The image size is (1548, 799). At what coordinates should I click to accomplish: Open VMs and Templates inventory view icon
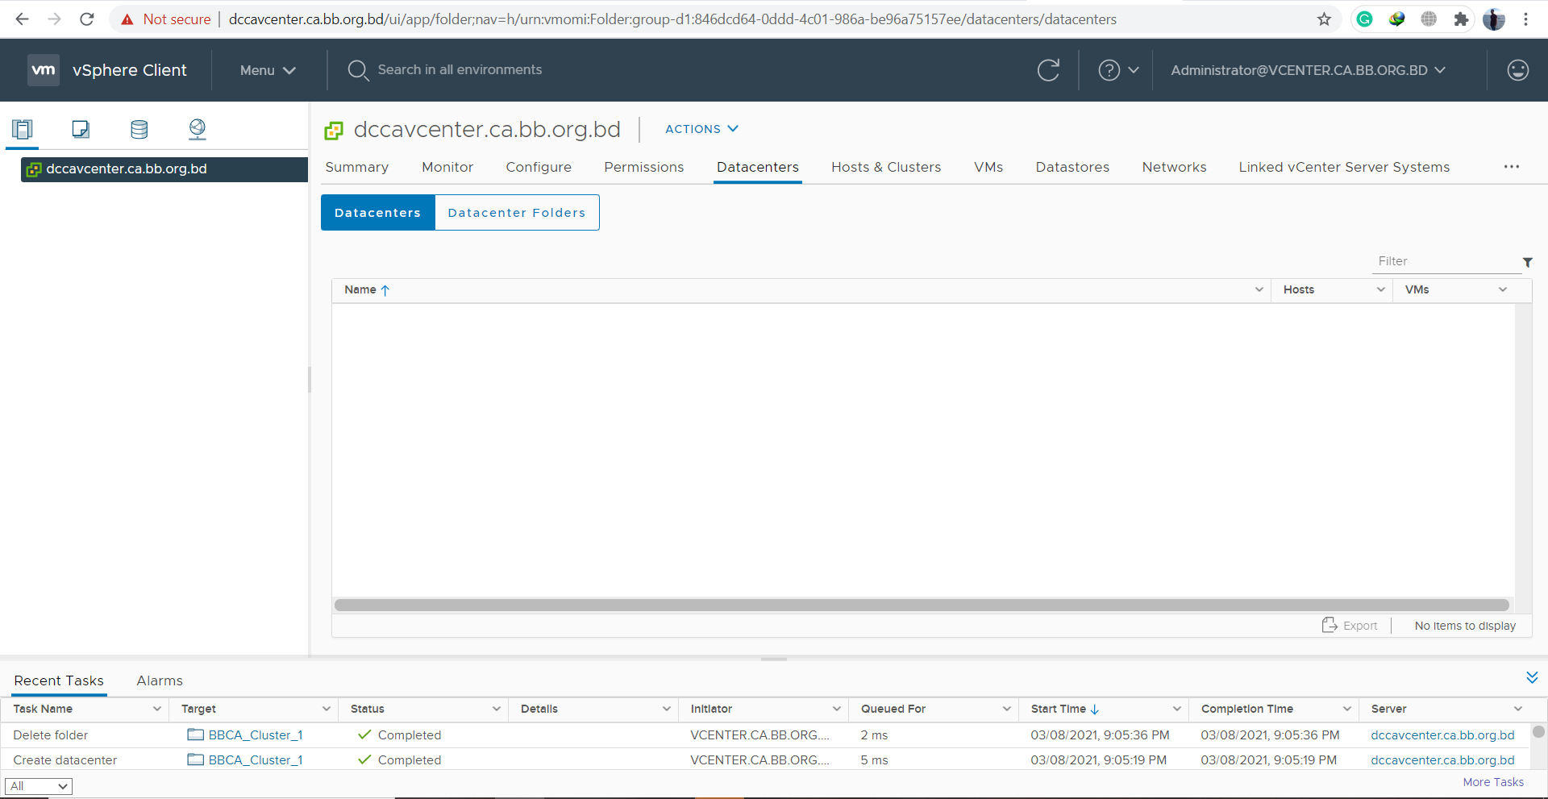pos(81,129)
